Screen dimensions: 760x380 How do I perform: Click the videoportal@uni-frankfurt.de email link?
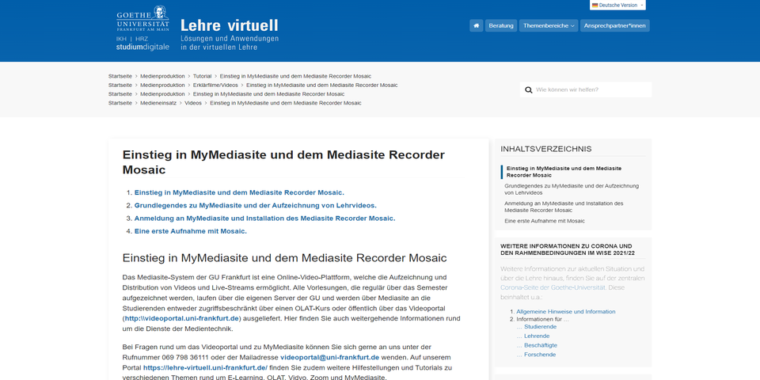click(x=329, y=357)
